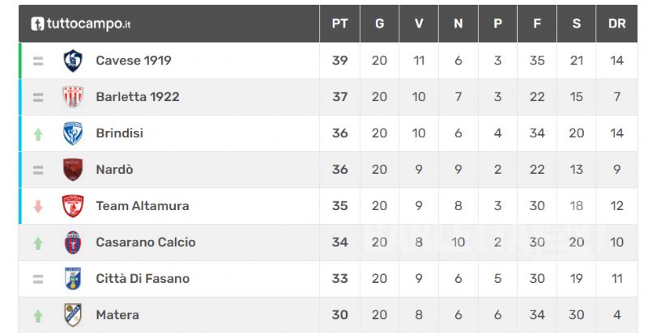
Task: Click Brindisi's green up arrow
Action: 38,134
